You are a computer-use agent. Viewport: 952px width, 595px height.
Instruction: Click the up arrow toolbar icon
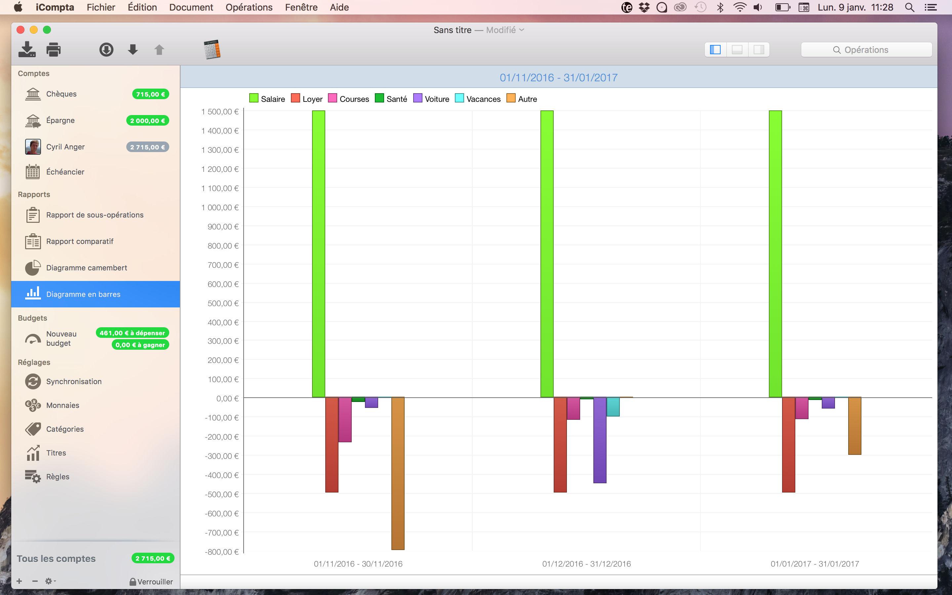[x=159, y=50]
